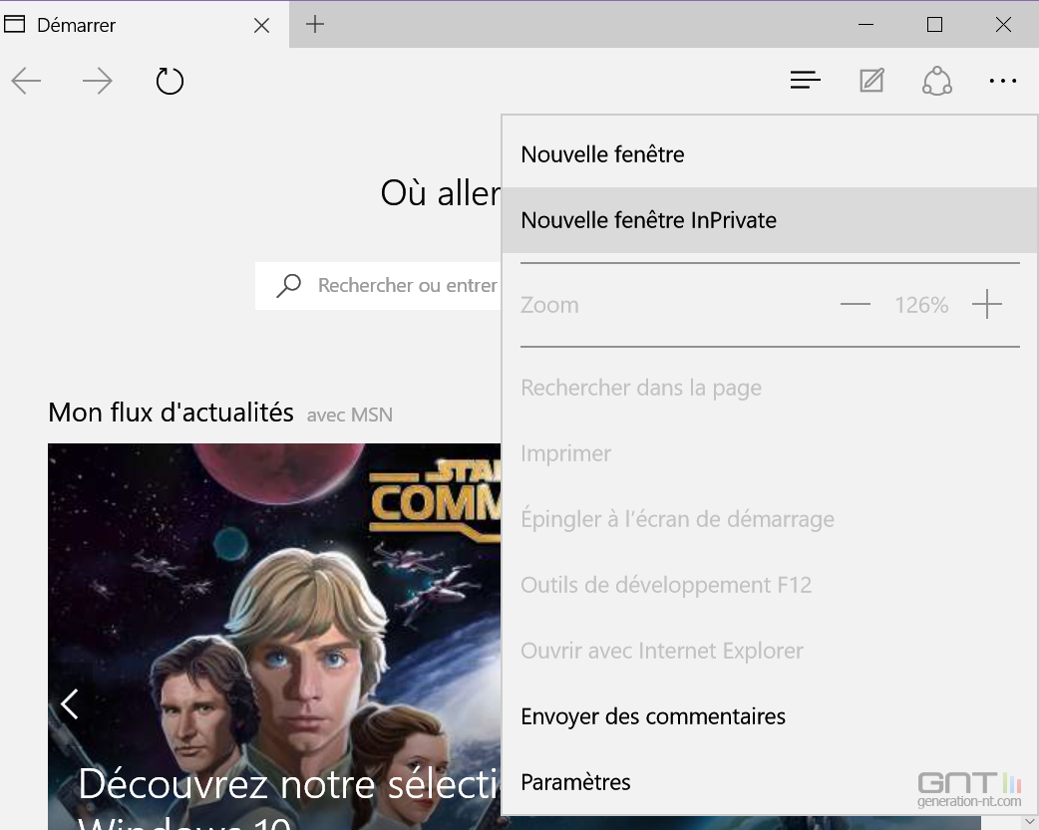Close the browser window
Screen dimensions: 1039x830
point(1003,25)
